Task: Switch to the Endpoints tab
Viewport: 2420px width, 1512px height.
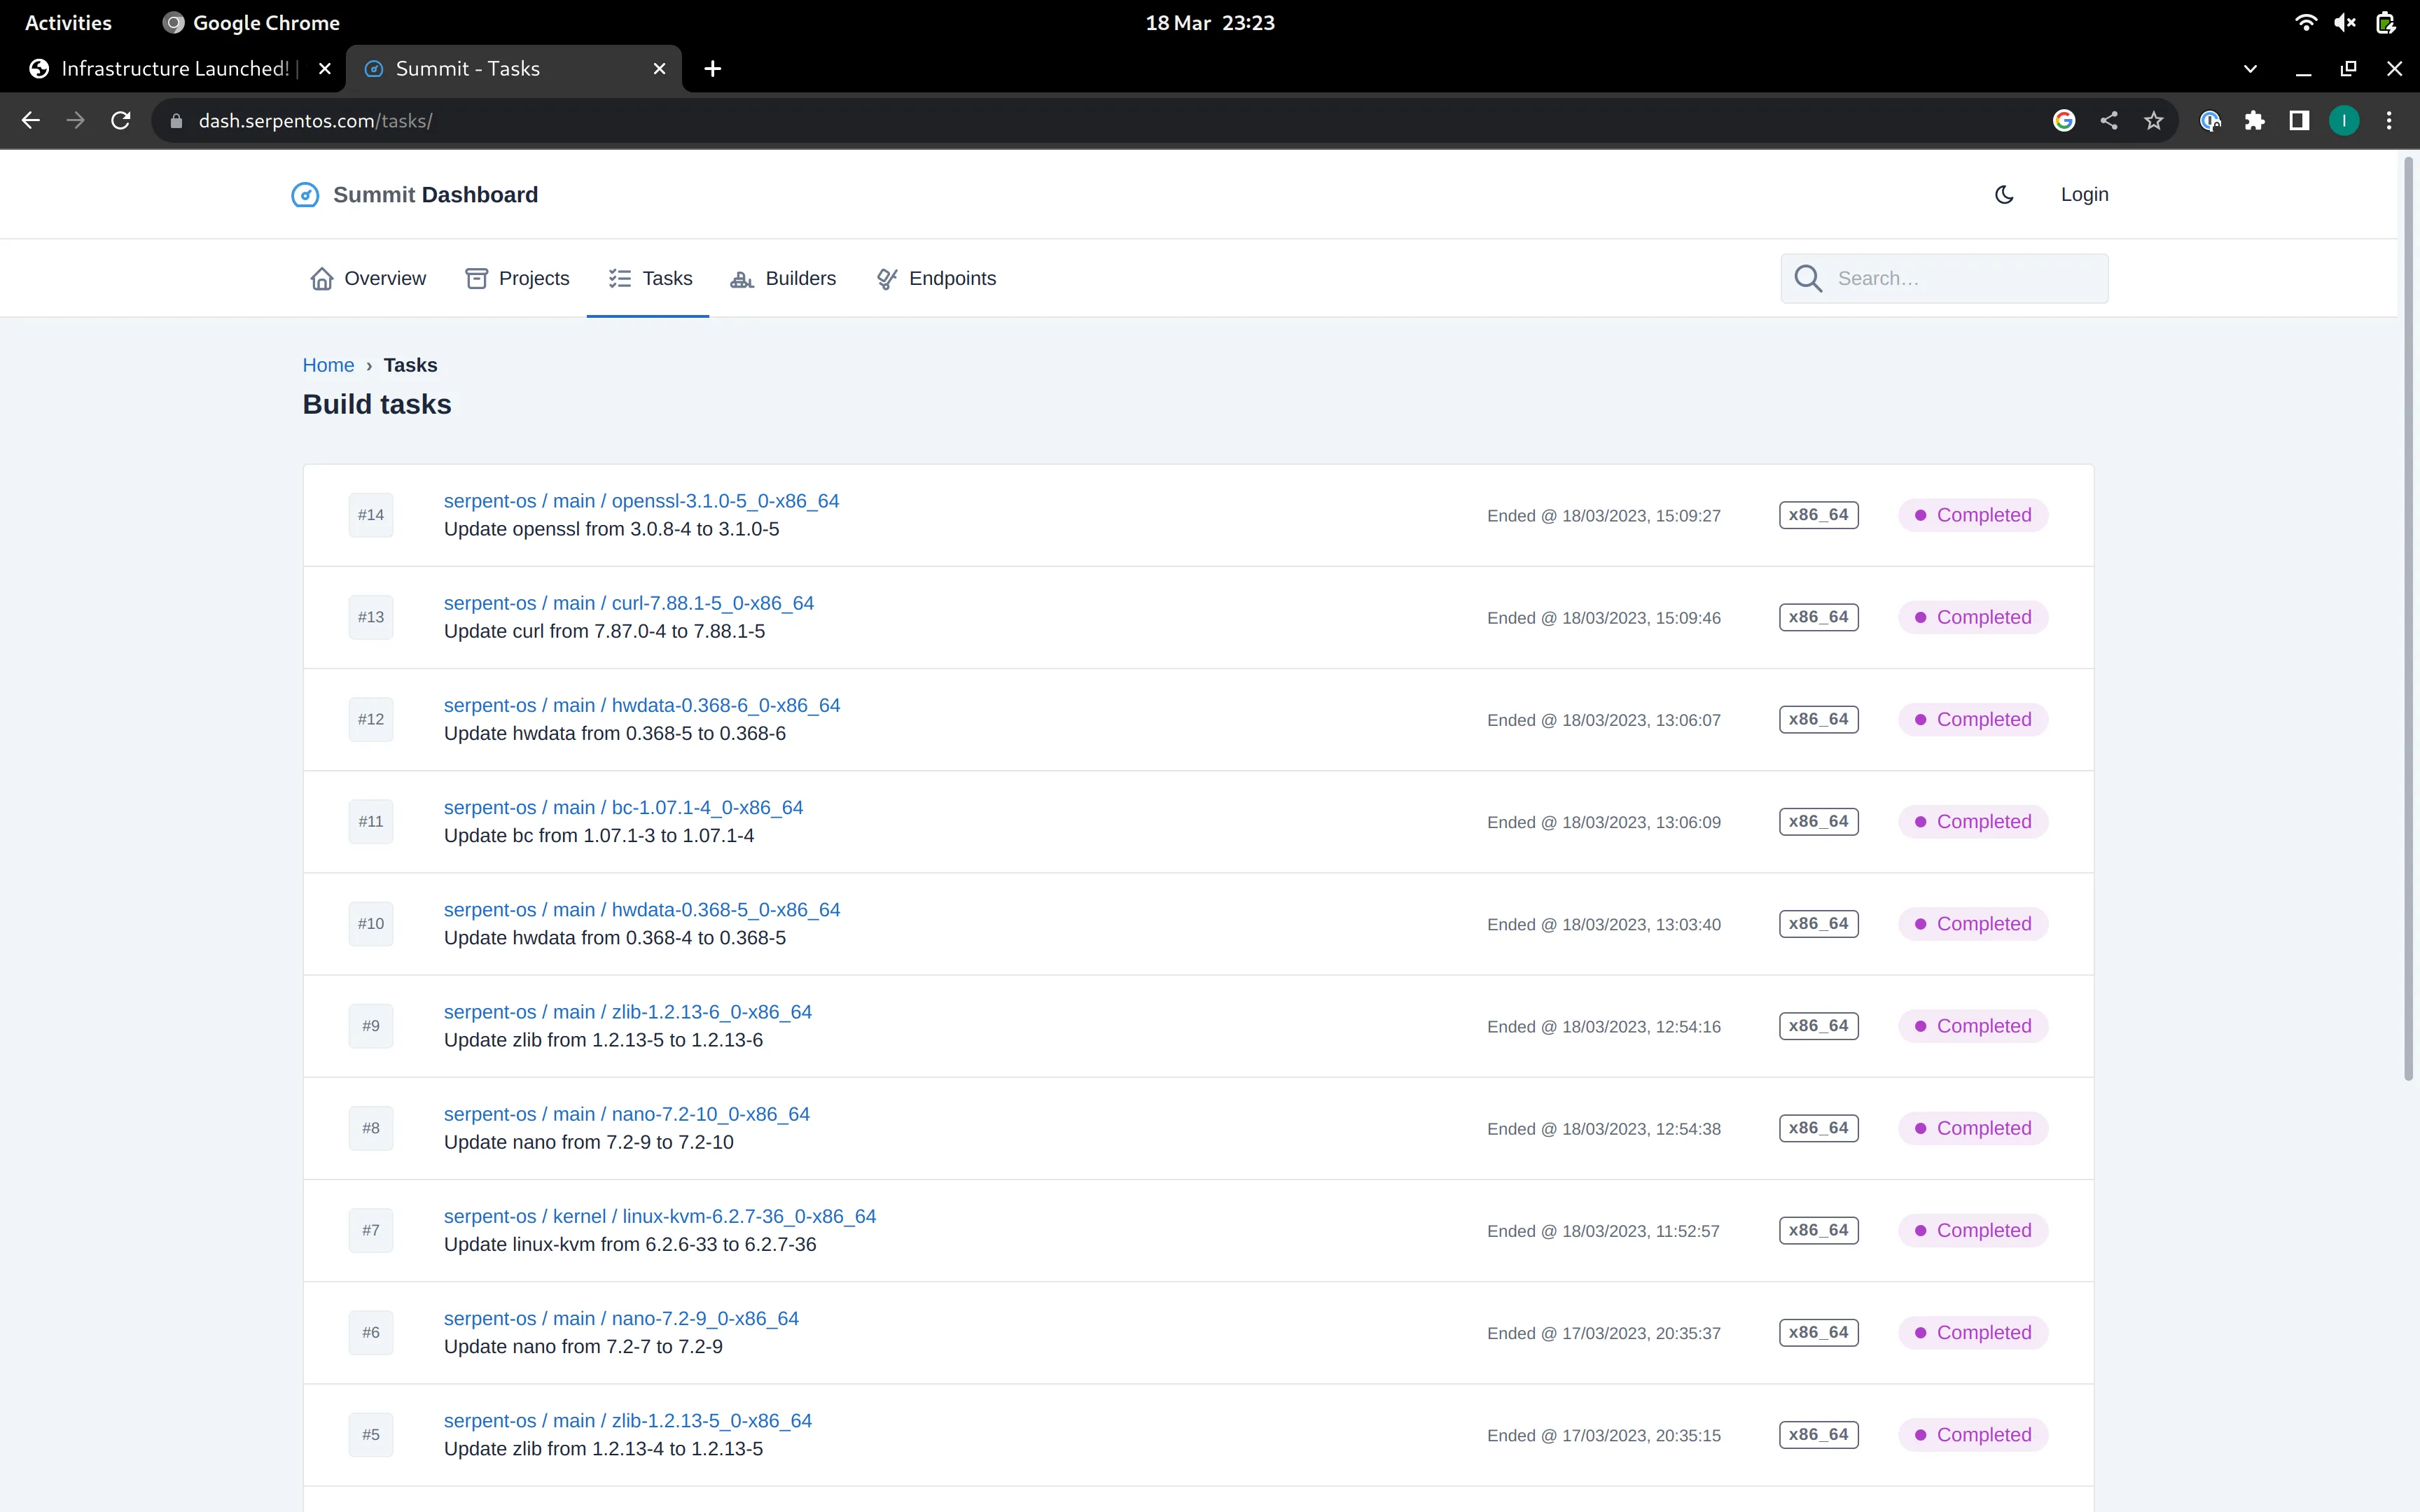Action: [936, 279]
